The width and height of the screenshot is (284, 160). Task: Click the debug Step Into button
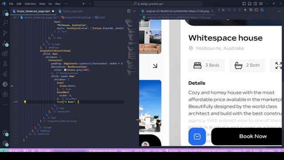coord(234,10)
